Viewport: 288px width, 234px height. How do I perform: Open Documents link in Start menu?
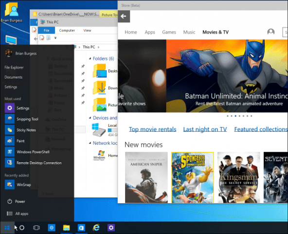point(14,77)
